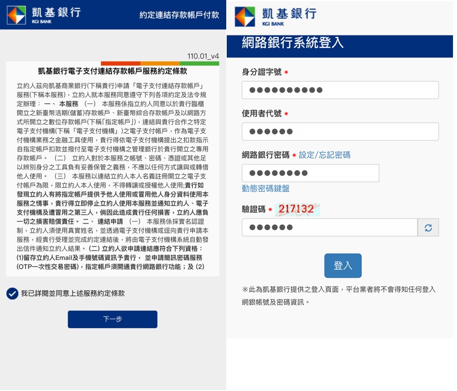Open the 動態密碼鍵盤 link
The width and height of the screenshot is (457, 391).
[x=265, y=188]
